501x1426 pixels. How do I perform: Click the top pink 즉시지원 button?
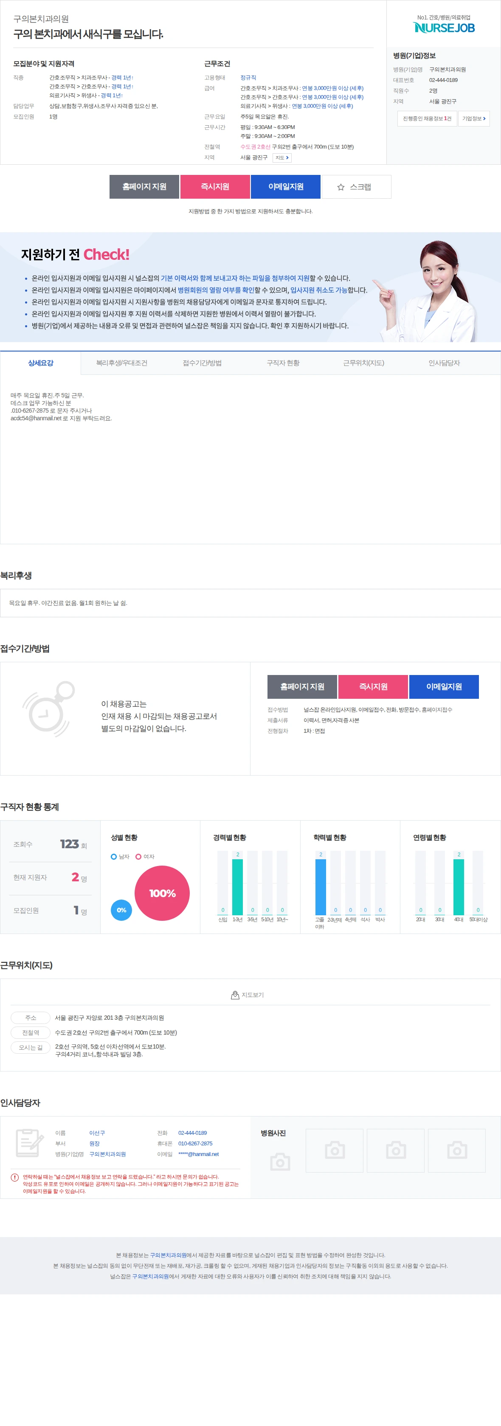pyautogui.click(x=215, y=186)
